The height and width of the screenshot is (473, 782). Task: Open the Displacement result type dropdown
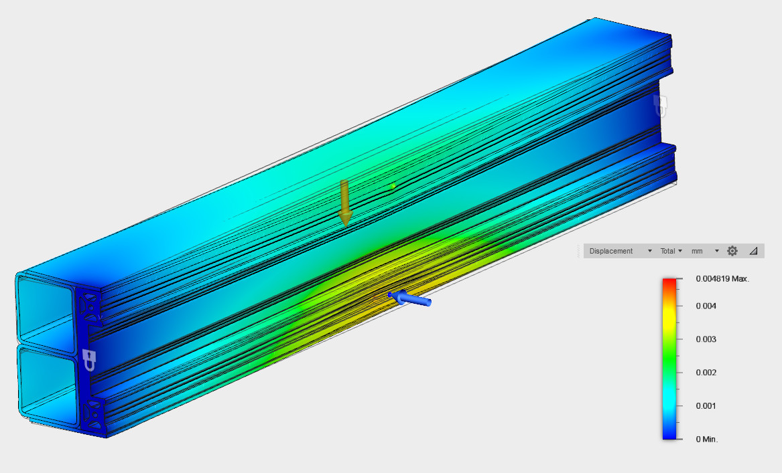(x=620, y=251)
